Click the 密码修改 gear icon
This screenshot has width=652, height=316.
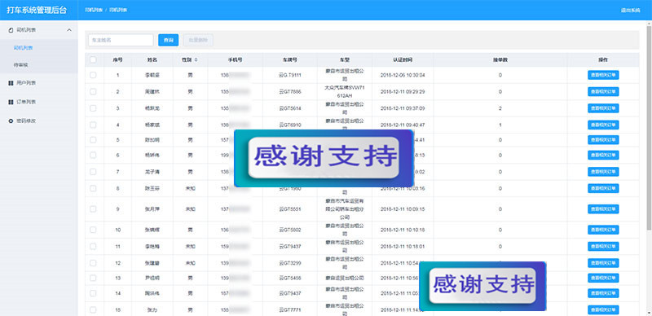[11, 121]
